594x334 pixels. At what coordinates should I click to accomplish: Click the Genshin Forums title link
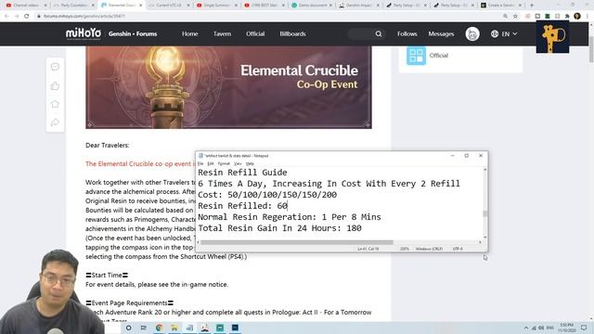coord(133,33)
